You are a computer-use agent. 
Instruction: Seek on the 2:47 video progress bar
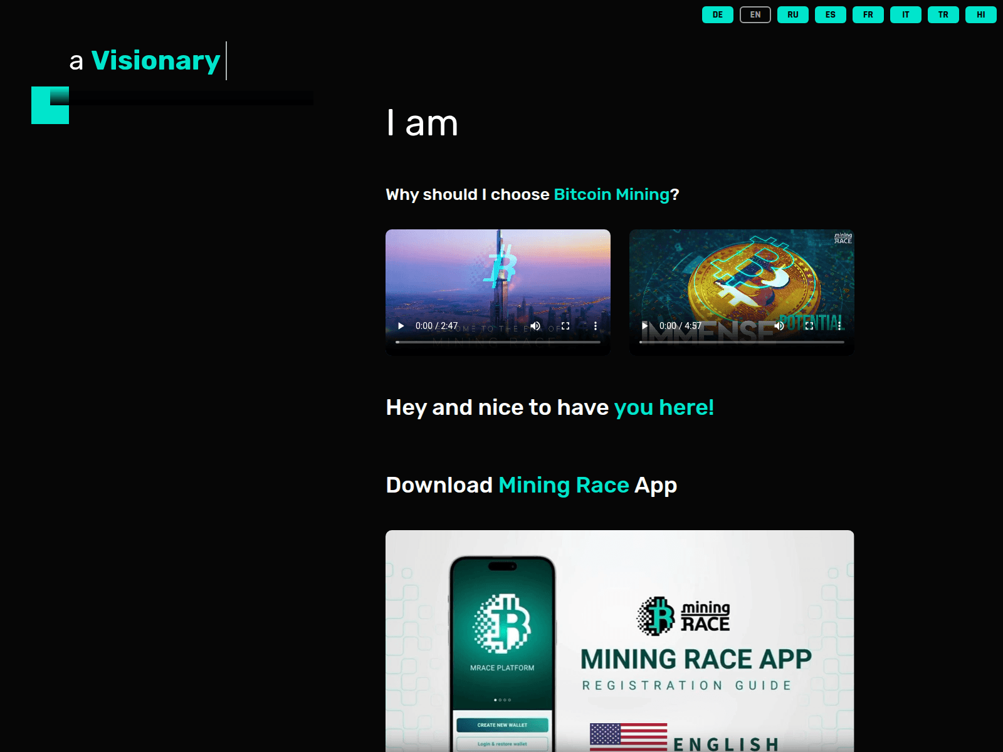[498, 342]
